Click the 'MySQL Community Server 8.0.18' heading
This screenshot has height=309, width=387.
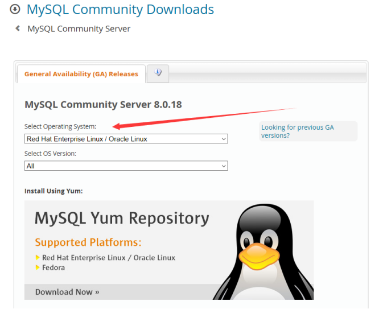[103, 105]
